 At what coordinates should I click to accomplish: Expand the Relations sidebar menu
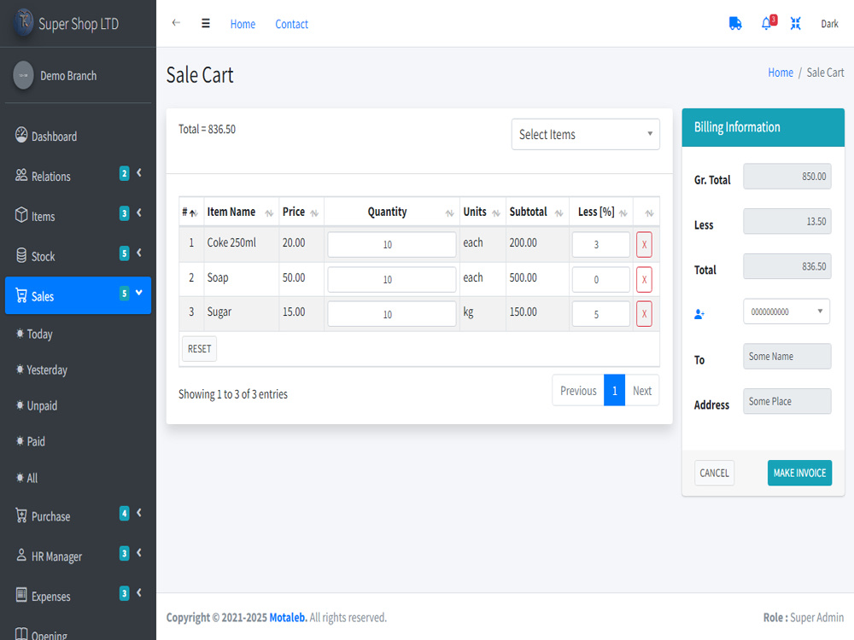pos(78,175)
